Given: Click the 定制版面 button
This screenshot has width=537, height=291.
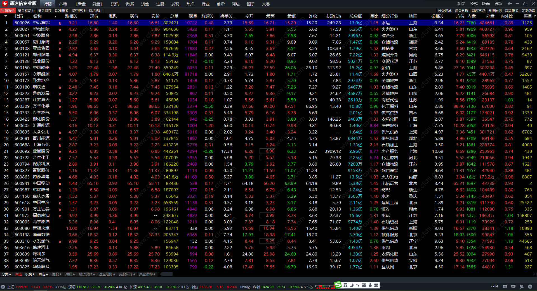Looking at the screenshot, I should [x=529, y=11].
